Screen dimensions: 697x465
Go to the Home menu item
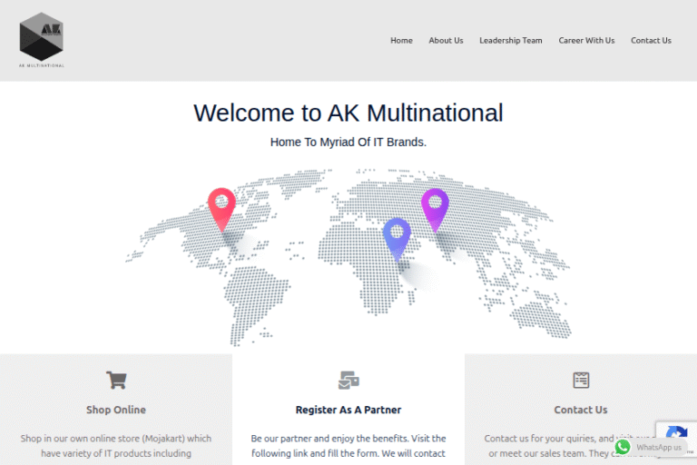point(401,40)
